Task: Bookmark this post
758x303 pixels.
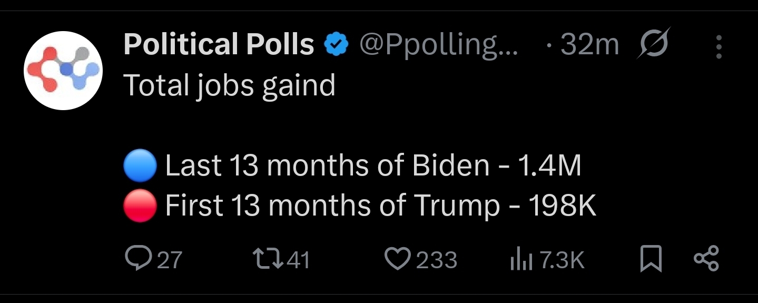Action: (651, 260)
